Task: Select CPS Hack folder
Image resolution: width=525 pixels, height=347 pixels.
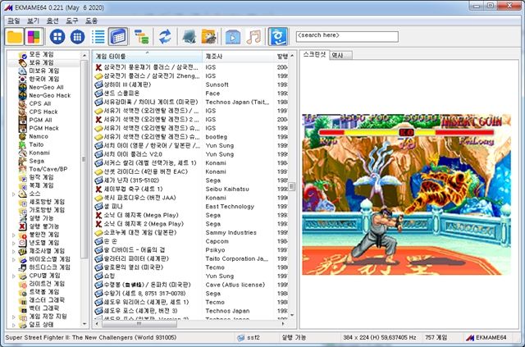Action: click(x=43, y=112)
